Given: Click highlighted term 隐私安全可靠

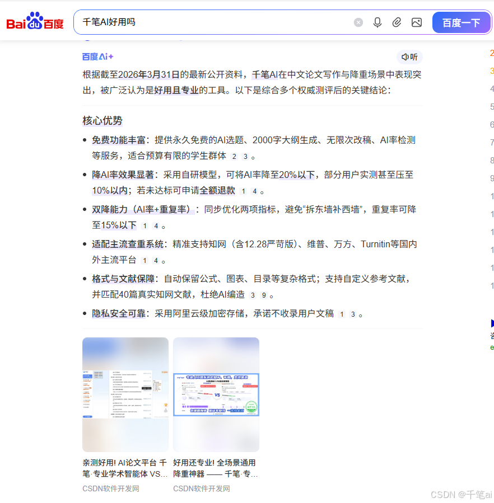Looking at the screenshot, I should click(x=119, y=313).
